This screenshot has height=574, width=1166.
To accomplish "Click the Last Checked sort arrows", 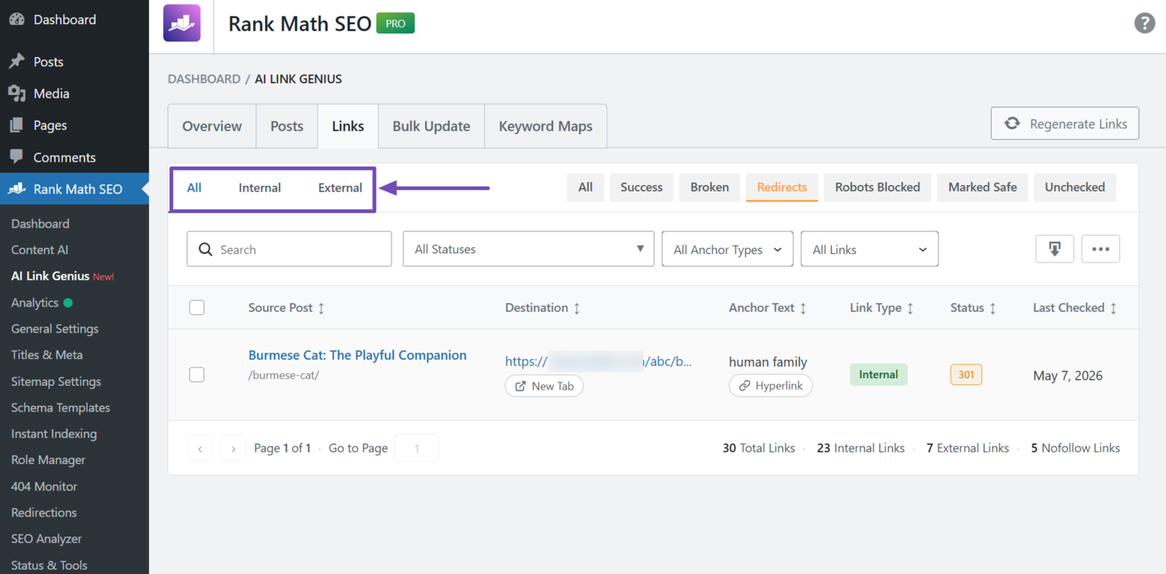I will tap(1114, 308).
